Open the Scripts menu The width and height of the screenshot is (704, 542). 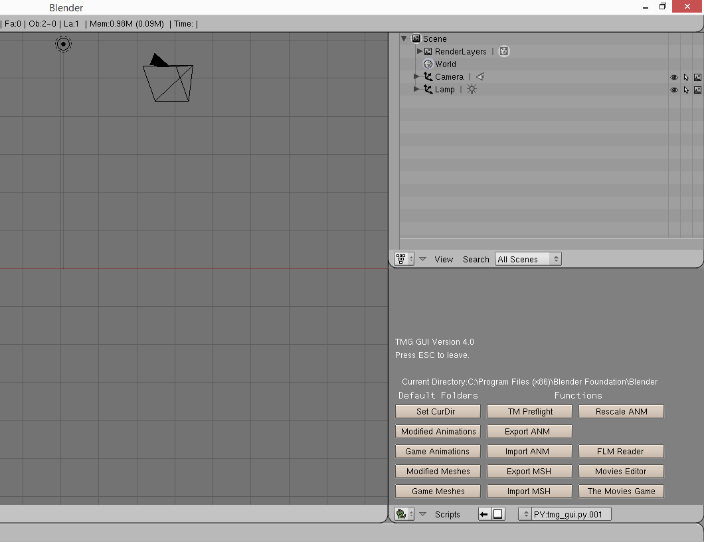[x=447, y=515]
